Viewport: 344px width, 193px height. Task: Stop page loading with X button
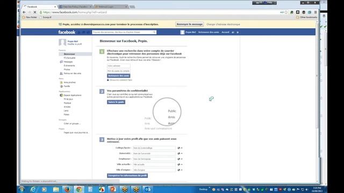pyautogui.click(x=34, y=12)
